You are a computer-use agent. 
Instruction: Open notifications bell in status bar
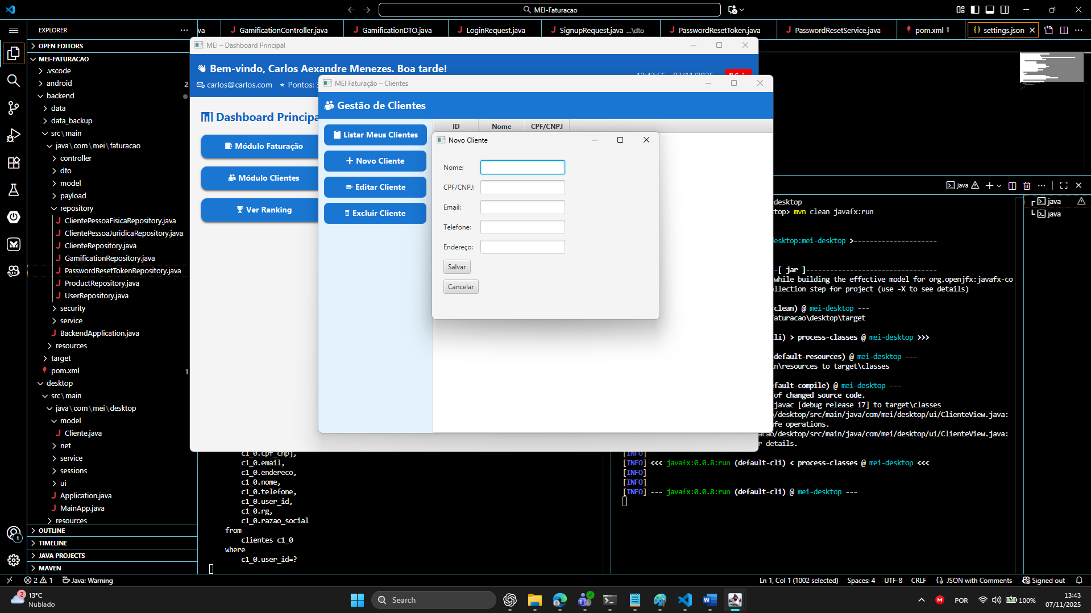click(x=1079, y=580)
